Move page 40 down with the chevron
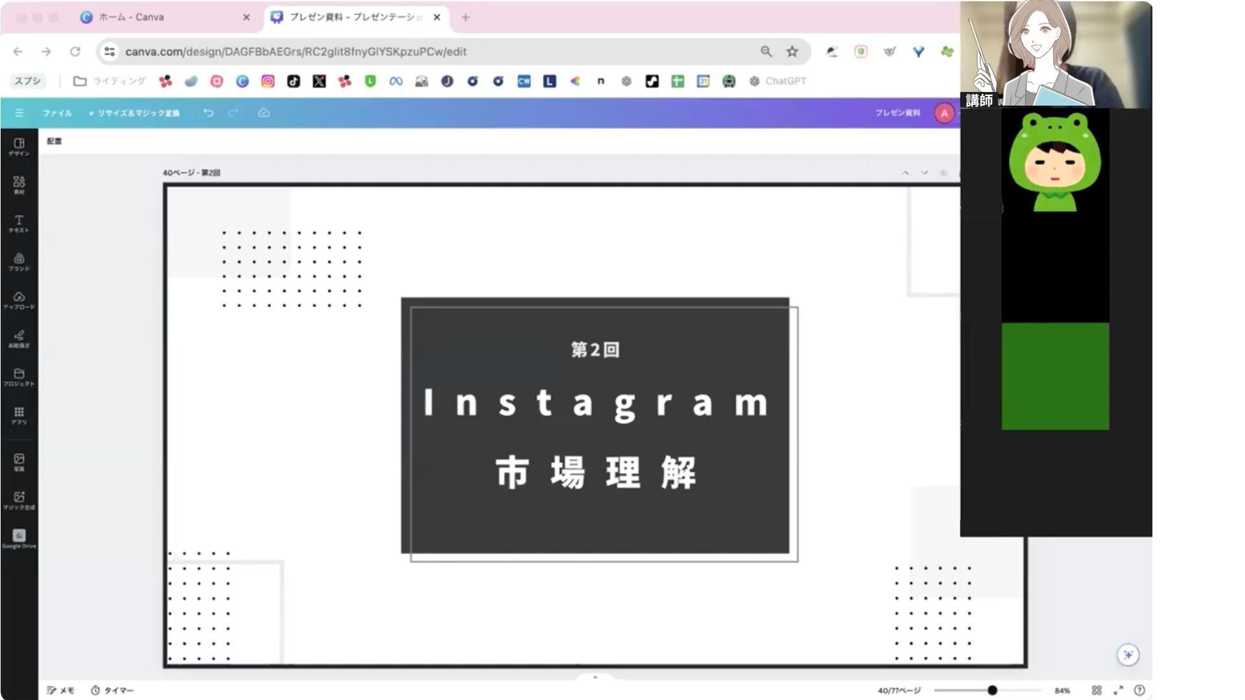1245x700 pixels. [x=924, y=173]
